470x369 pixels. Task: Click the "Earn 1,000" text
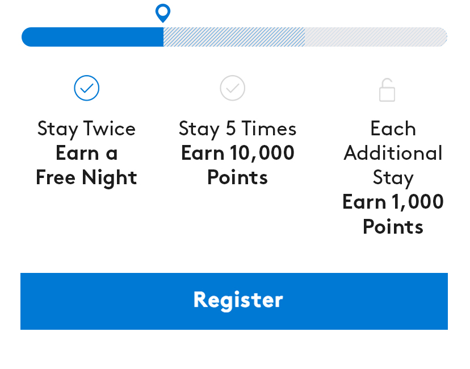[x=393, y=202]
